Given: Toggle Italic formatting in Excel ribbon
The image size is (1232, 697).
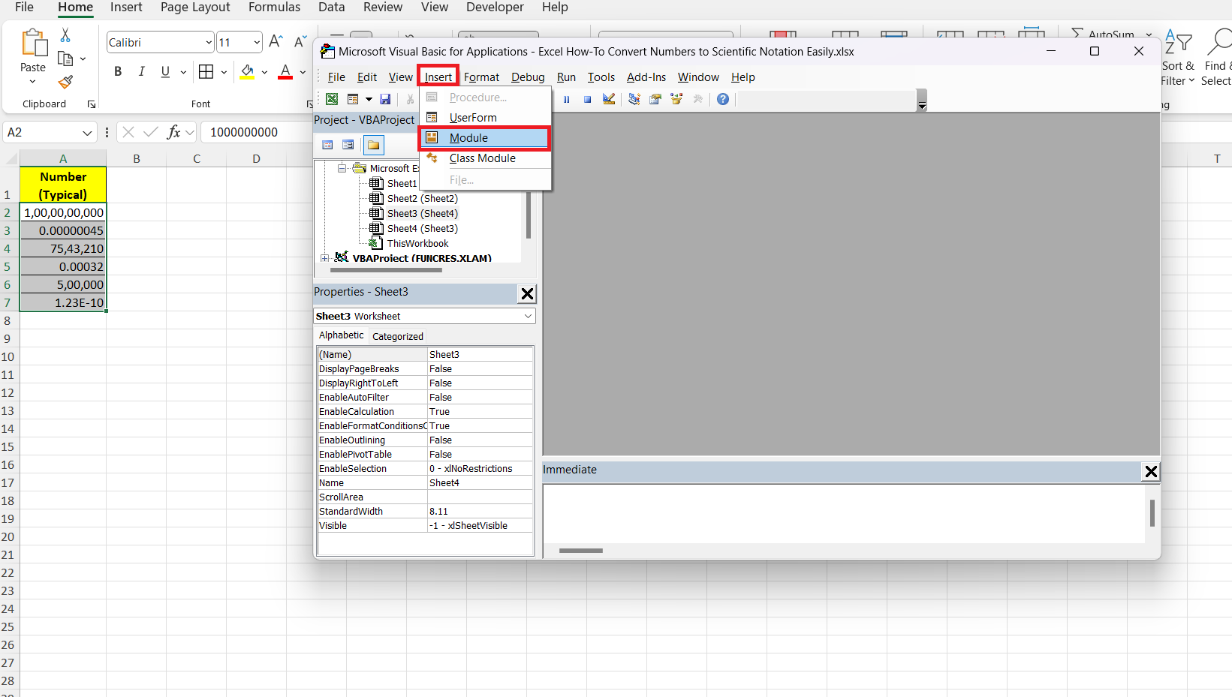Looking at the screenshot, I should (141, 71).
